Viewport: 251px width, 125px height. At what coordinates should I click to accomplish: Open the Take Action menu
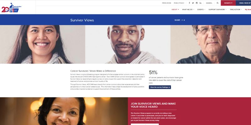click(236, 10)
